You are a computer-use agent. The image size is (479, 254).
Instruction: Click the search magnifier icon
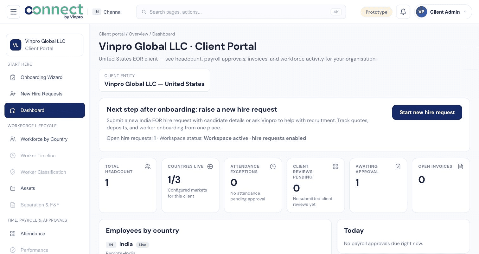pyautogui.click(x=144, y=12)
